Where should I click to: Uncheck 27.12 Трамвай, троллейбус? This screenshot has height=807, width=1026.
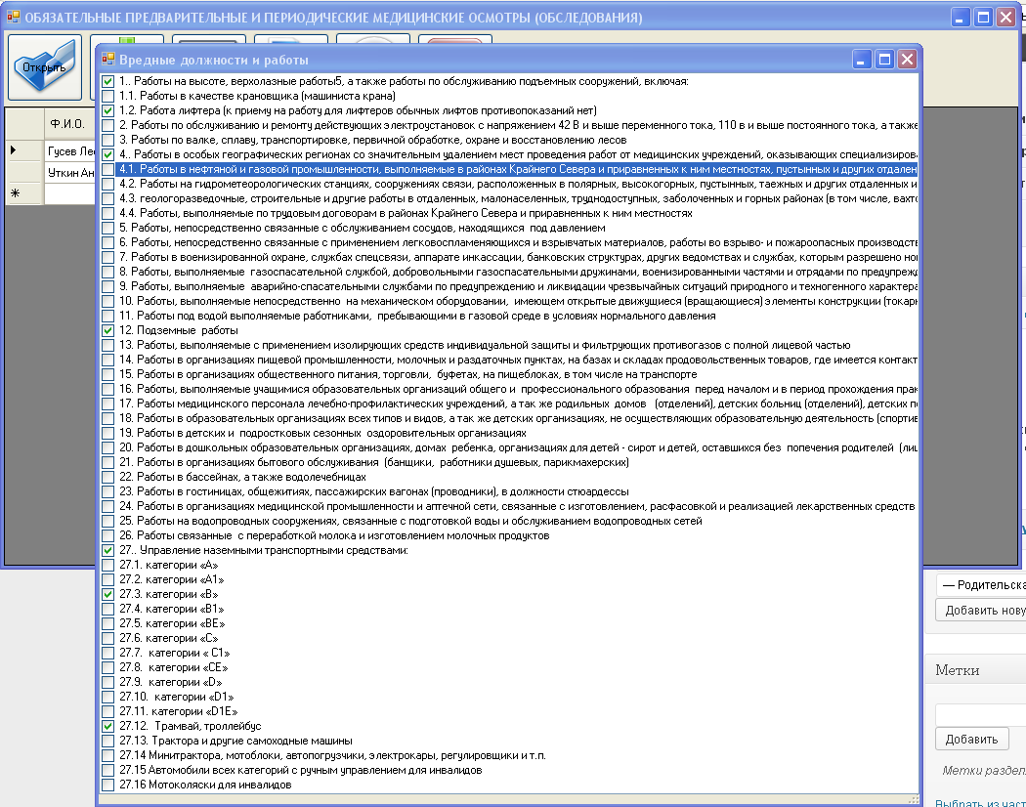click(107, 727)
